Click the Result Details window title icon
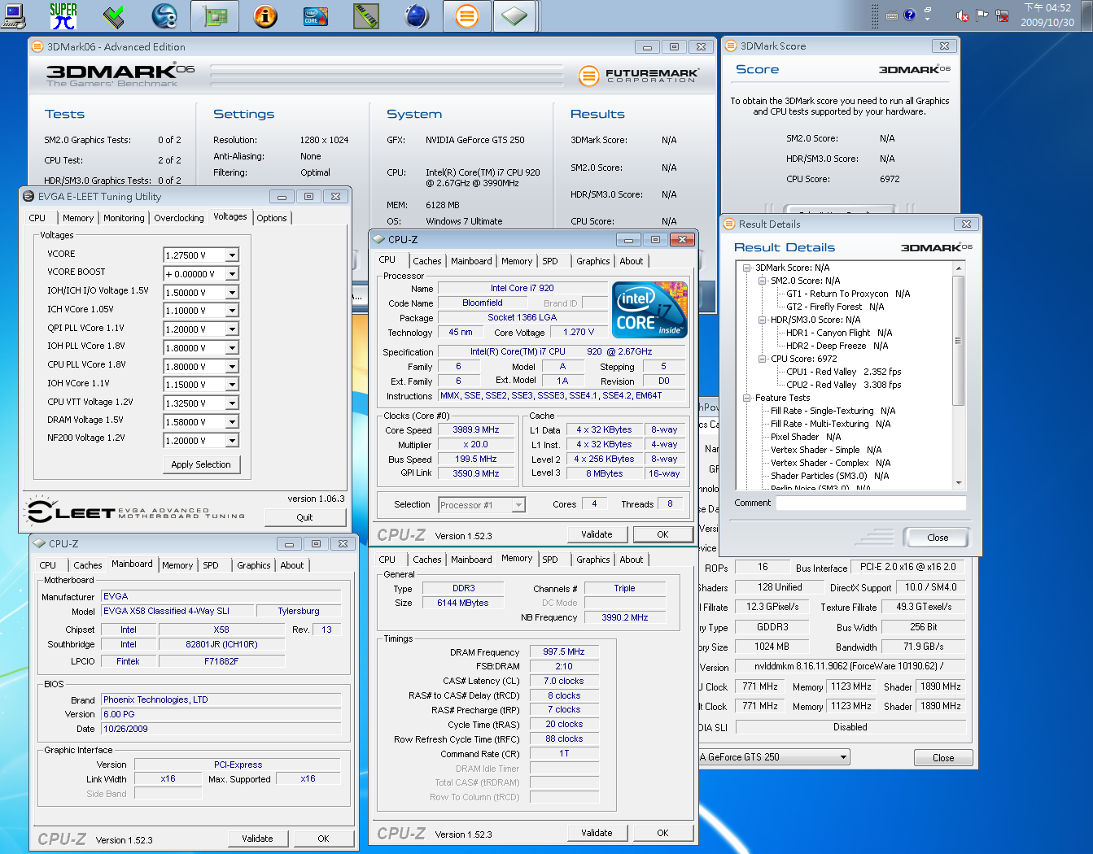This screenshot has width=1093, height=854. 729,224
